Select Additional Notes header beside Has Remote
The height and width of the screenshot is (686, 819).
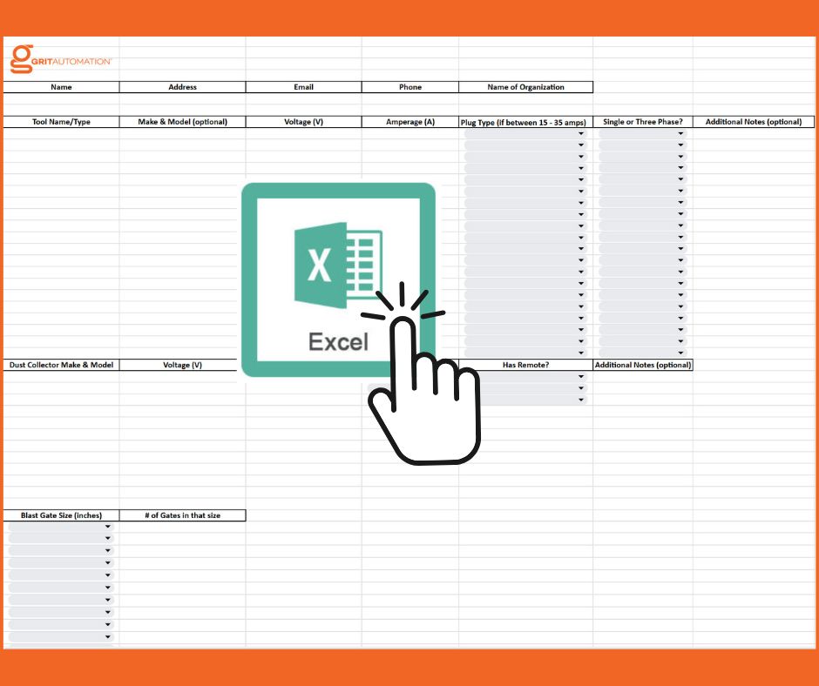643,365
